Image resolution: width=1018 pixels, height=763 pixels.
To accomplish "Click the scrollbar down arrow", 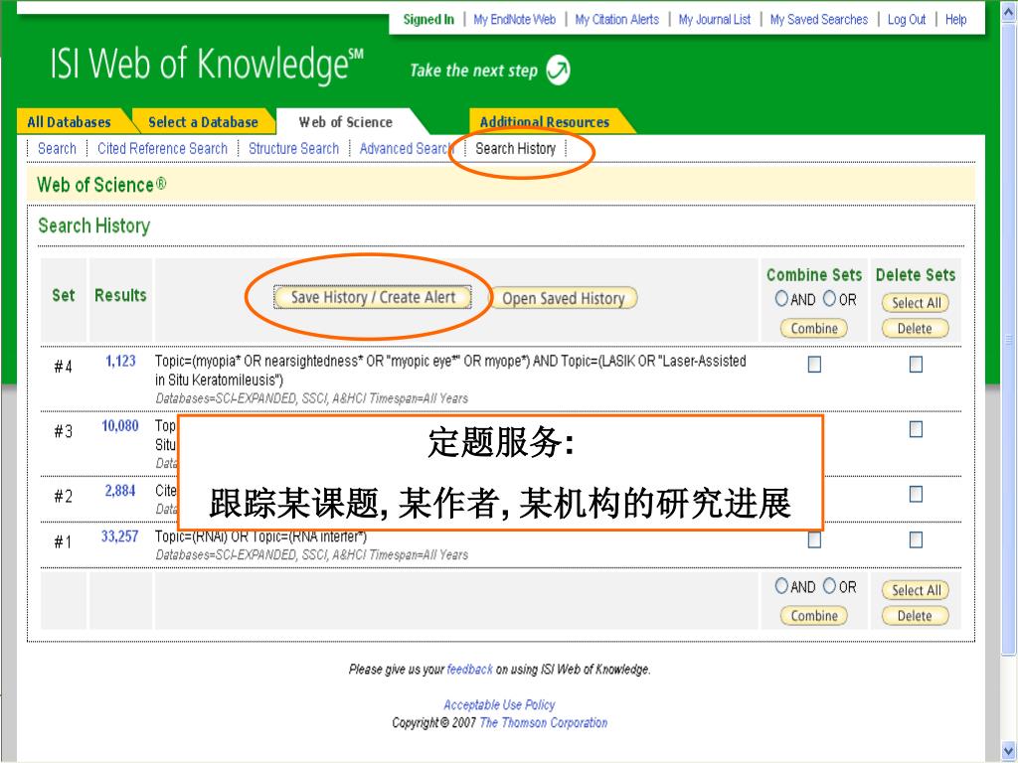I will coord(1008,749).
